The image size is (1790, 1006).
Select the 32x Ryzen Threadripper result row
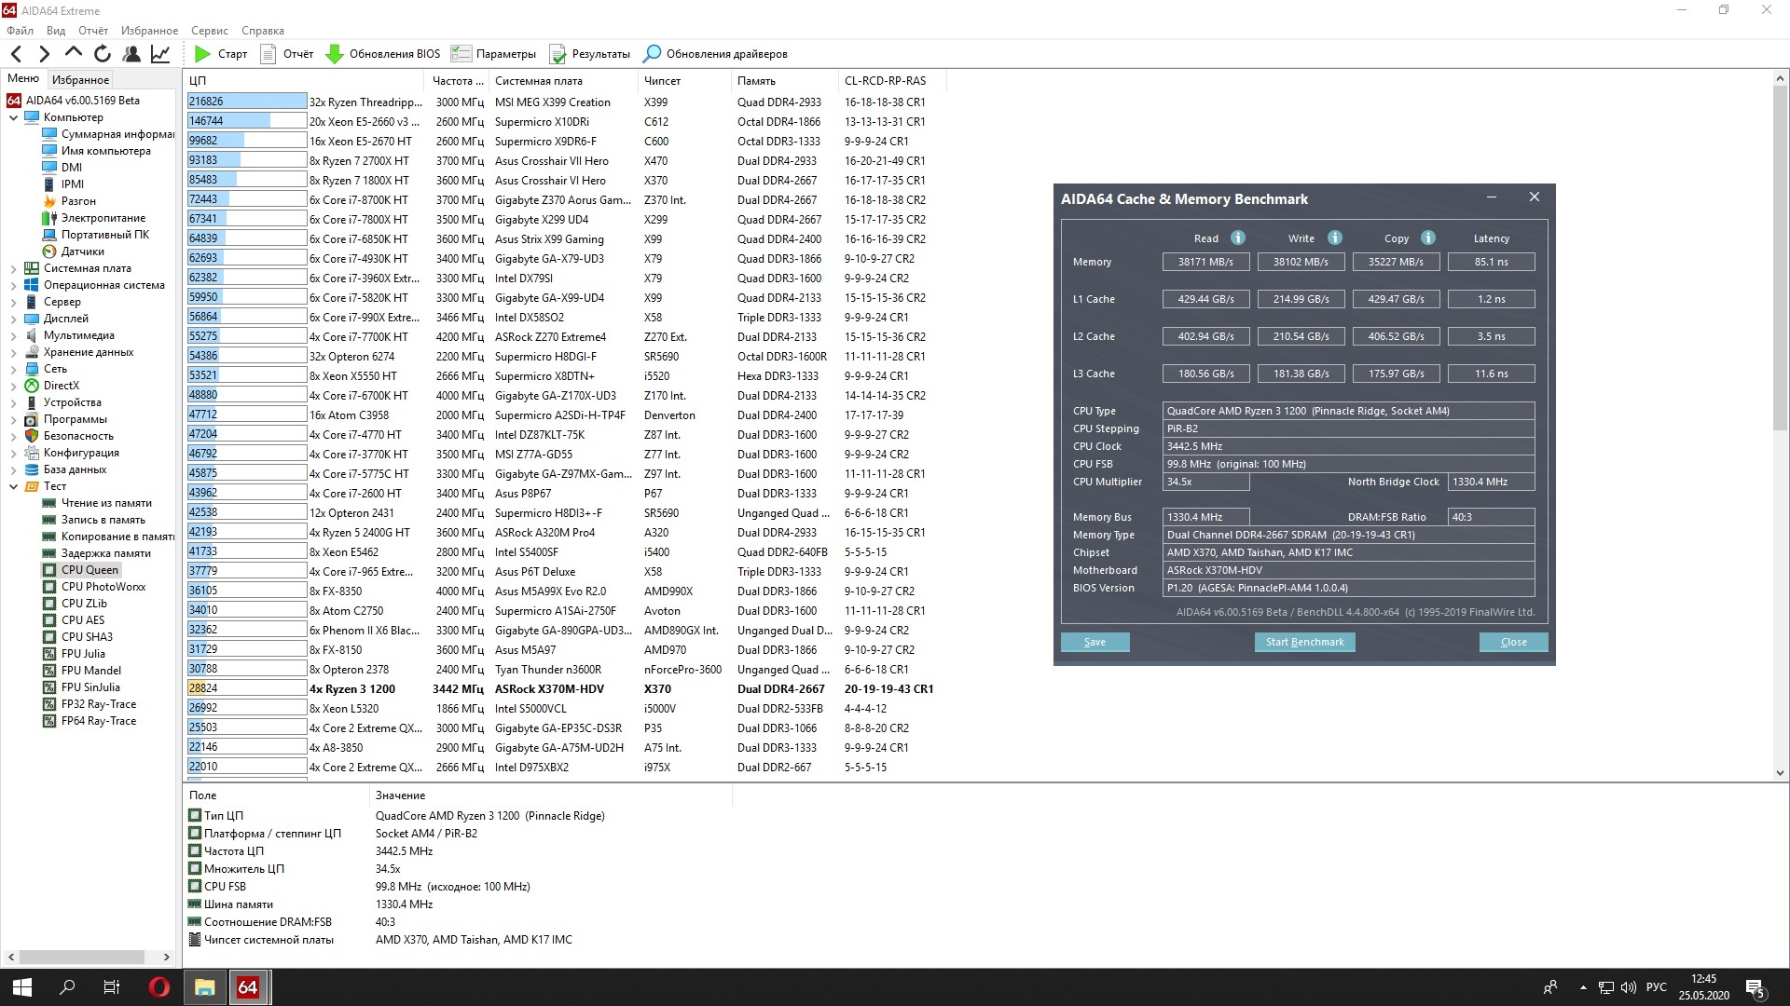click(x=561, y=102)
